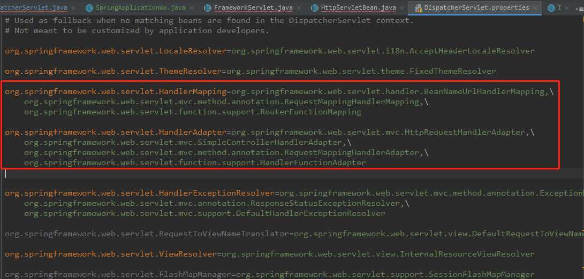Close the FrameworkServlet.java tab
The image size is (584, 279).
pyautogui.click(x=299, y=8)
